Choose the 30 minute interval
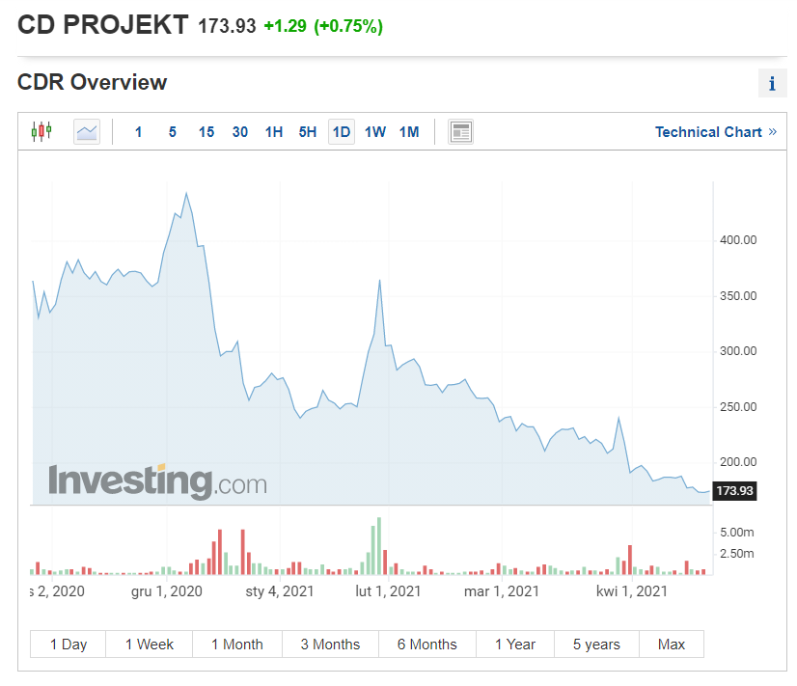The height and width of the screenshot is (686, 797). 240,132
